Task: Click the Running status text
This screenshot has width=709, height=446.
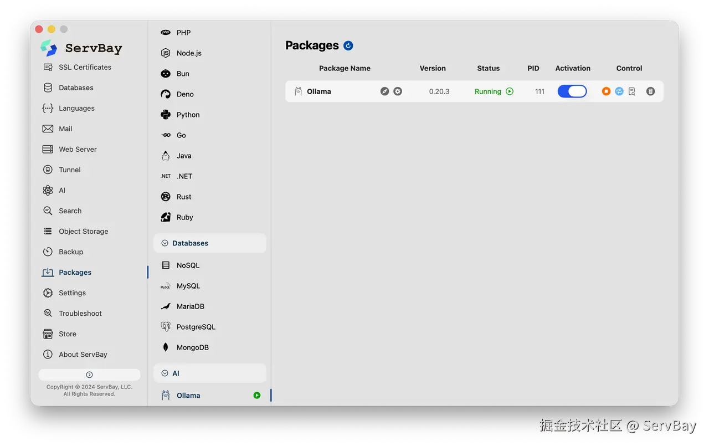Action: click(488, 91)
